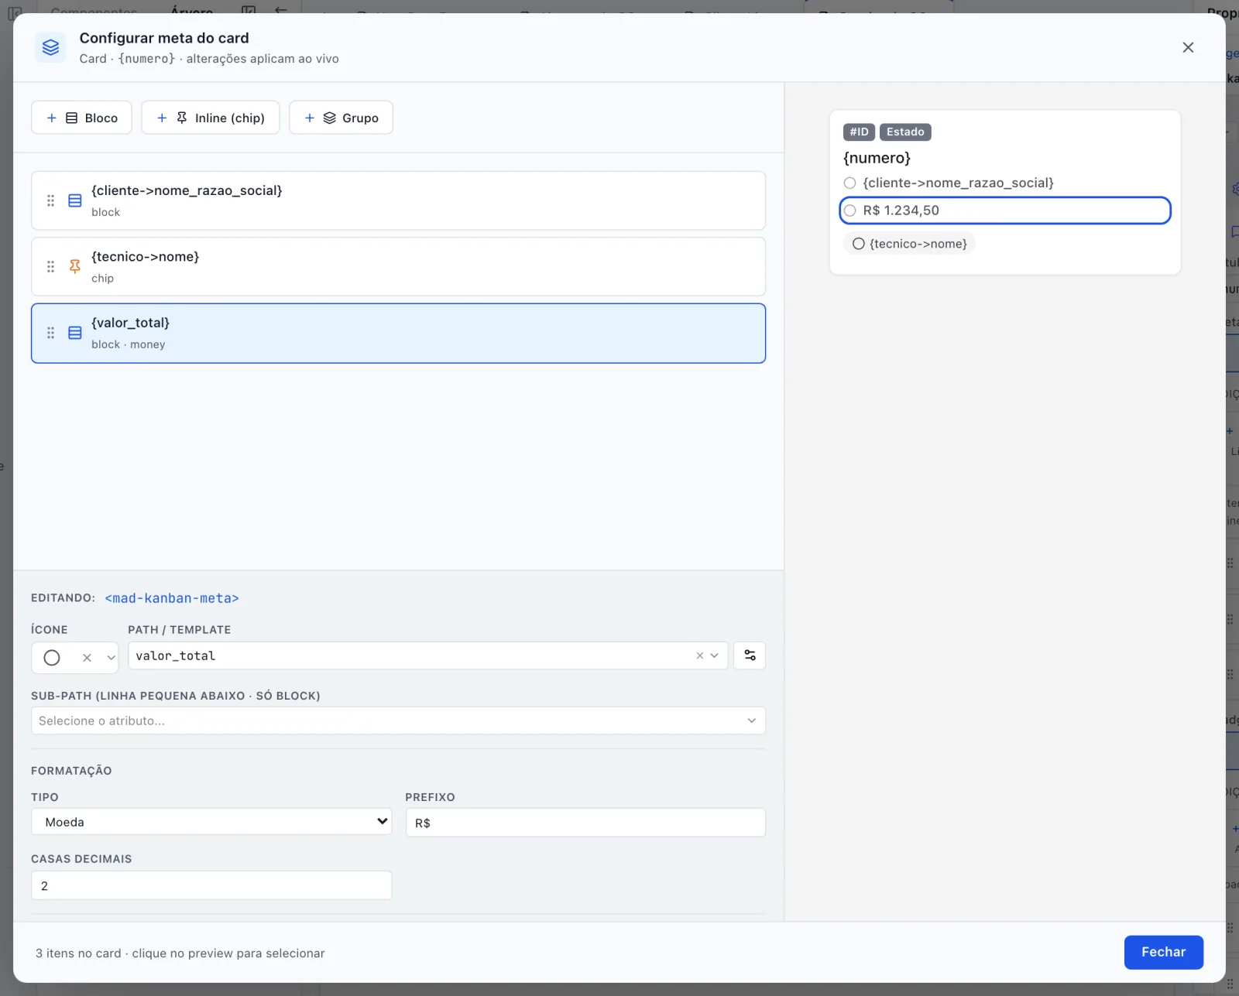
Task: Click plus icon on Bloco button
Action: 52,118
